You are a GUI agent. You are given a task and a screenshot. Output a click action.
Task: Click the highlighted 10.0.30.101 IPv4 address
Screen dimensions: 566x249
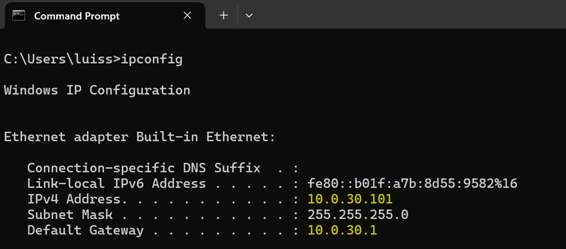pyautogui.click(x=350, y=199)
